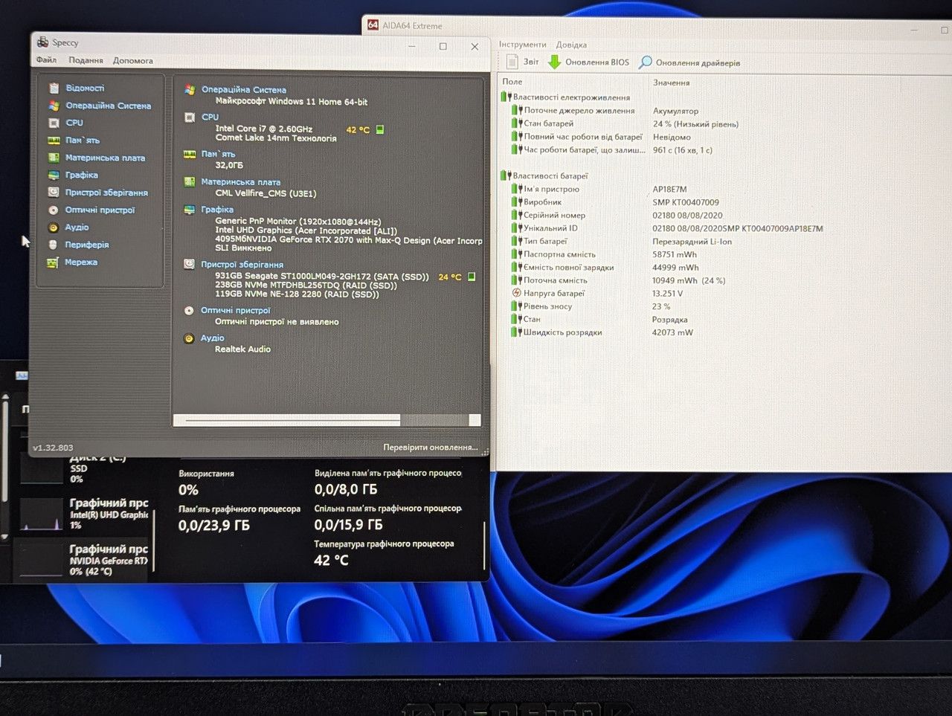
Task: Click the Значення column header in AIDA64
Action: click(x=672, y=83)
